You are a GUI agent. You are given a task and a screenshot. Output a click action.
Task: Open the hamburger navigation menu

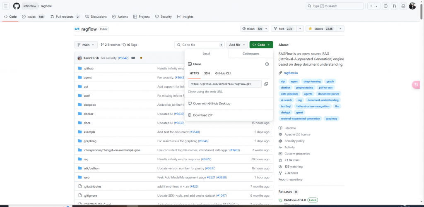tap(6, 6)
